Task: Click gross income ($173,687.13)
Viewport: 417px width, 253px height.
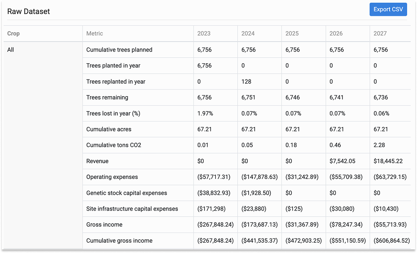Action: 259,225
